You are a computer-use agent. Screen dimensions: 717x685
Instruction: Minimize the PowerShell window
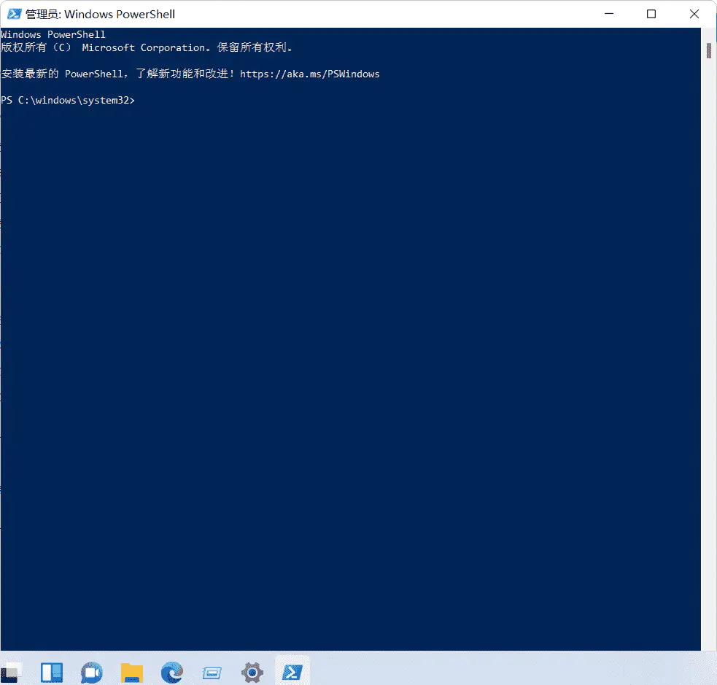point(609,14)
